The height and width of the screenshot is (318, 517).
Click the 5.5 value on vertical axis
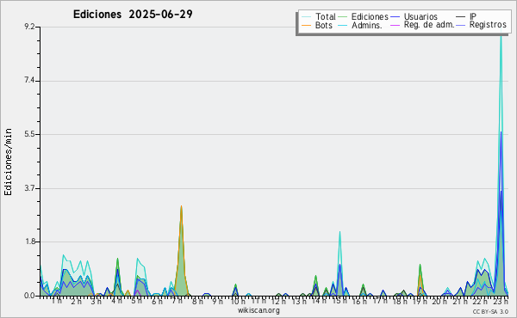(x=29, y=134)
